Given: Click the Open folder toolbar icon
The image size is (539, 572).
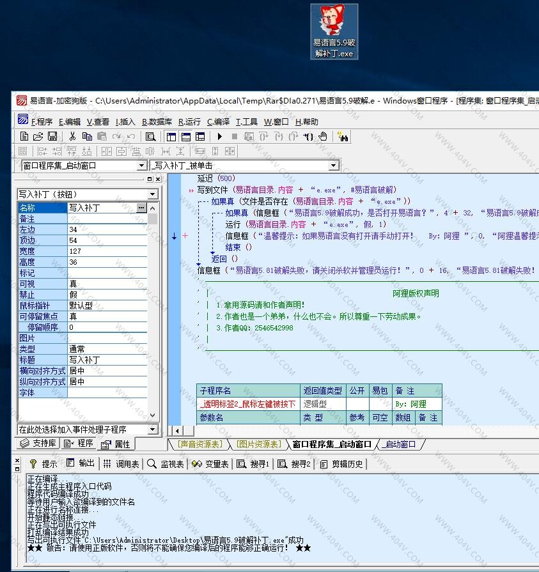Looking at the screenshot, I should (38, 136).
